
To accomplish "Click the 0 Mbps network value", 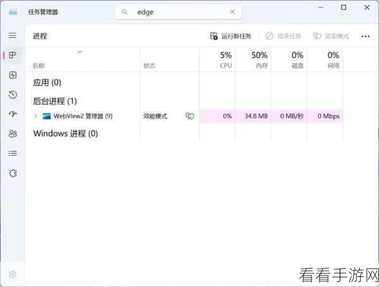I will [328, 116].
